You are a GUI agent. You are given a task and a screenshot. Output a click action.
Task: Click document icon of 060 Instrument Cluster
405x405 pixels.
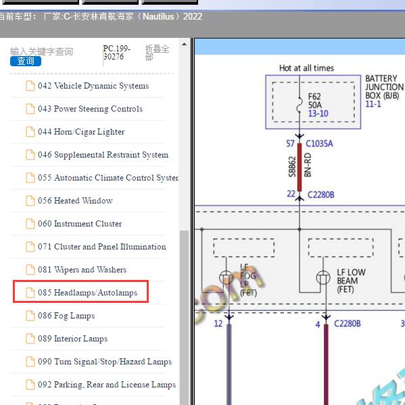pos(30,224)
